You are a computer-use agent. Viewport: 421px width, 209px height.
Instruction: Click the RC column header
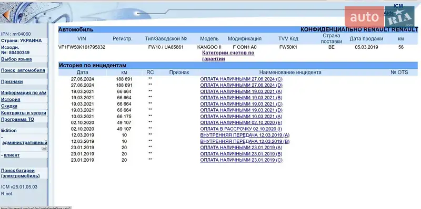coord(150,72)
